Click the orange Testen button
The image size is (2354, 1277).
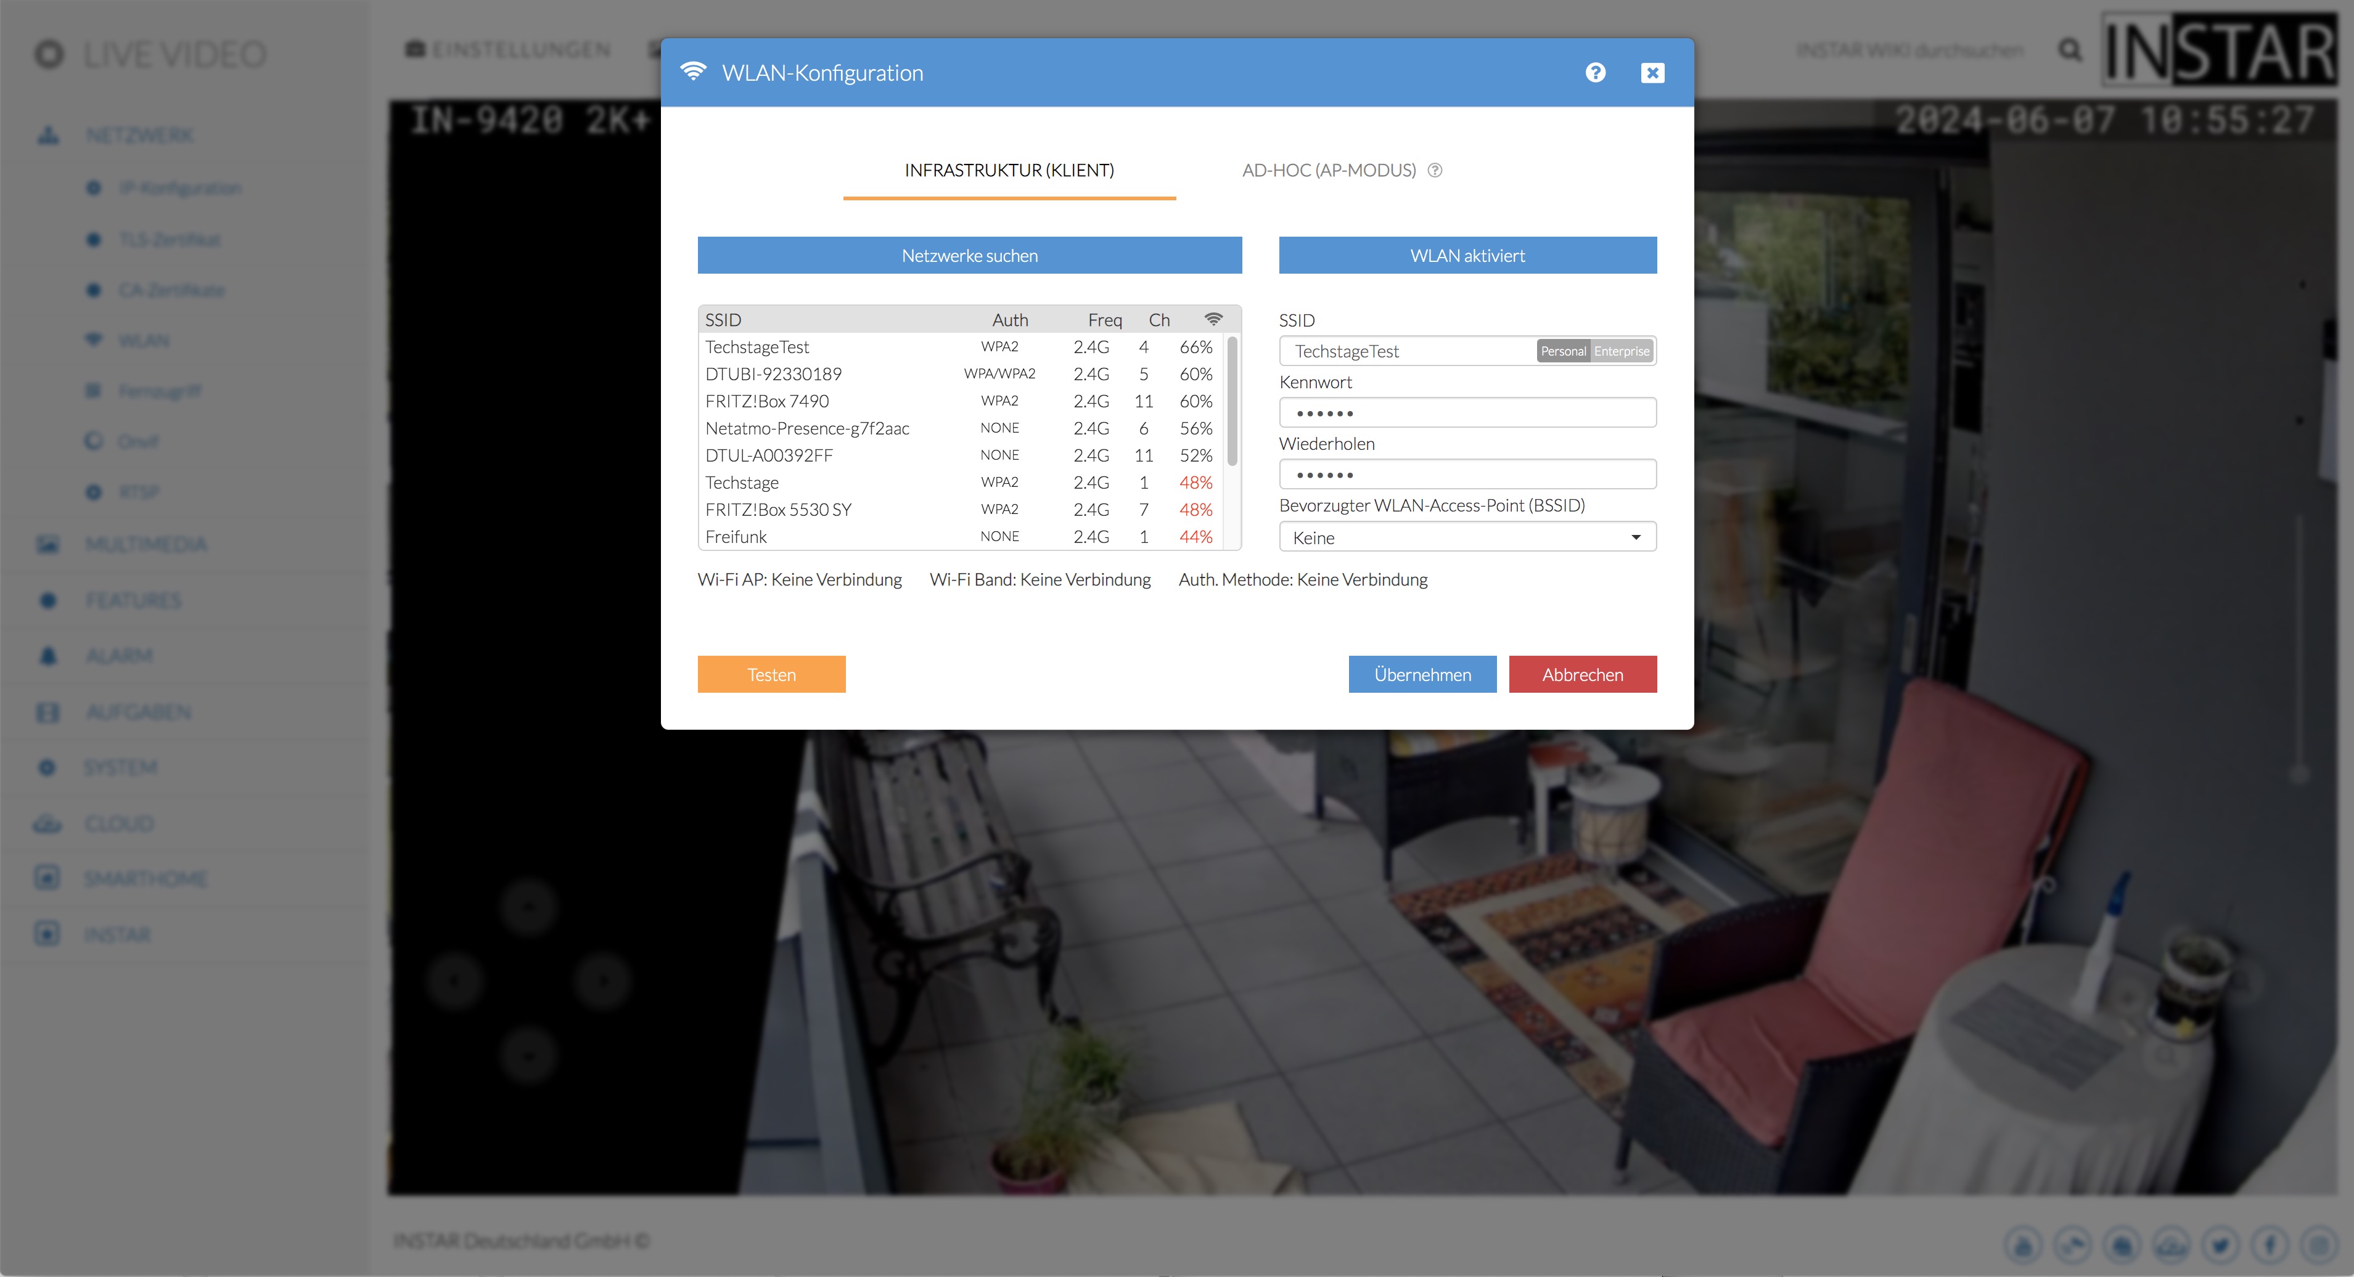[770, 674]
